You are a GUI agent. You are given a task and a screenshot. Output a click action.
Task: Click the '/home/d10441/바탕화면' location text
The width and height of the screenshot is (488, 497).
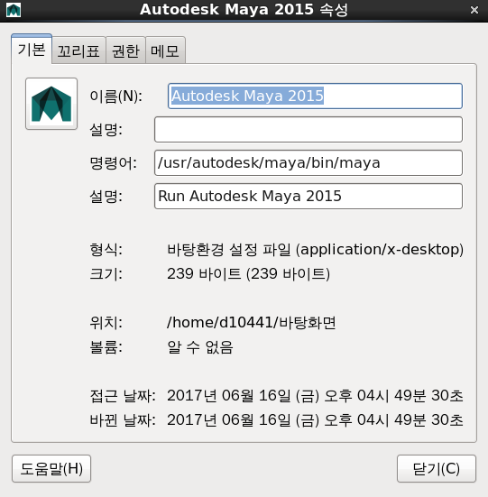tap(252, 323)
